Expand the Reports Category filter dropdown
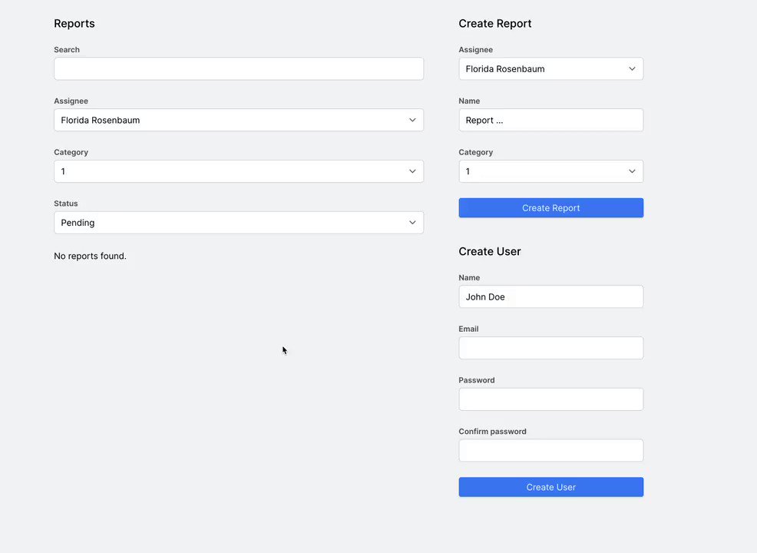757x553 pixels. point(238,171)
